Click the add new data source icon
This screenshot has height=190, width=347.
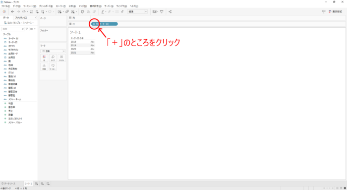point(37,11)
